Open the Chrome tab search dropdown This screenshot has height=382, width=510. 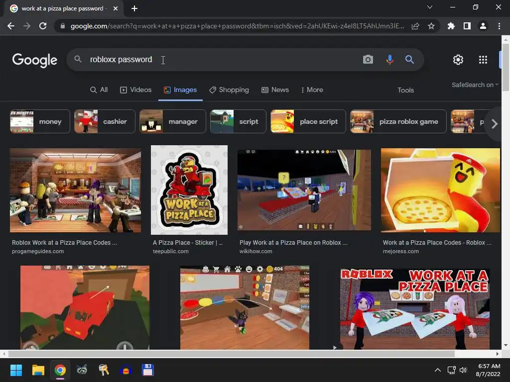coord(430,7)
